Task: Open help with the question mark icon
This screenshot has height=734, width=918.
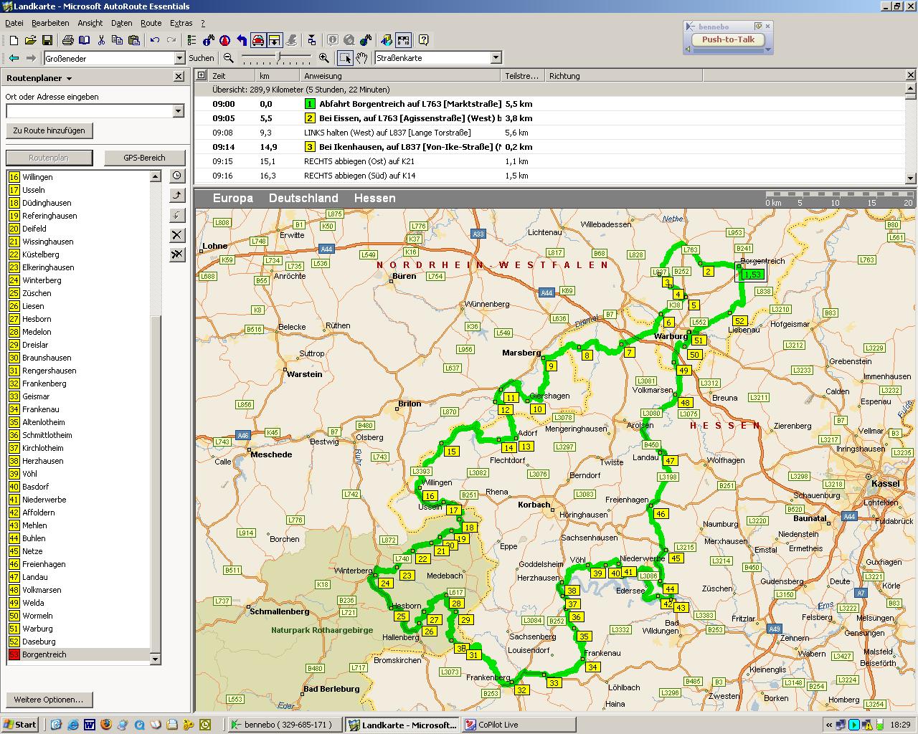Action: (x=423, y=40)
